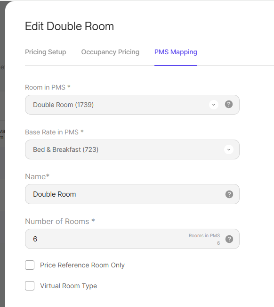Enable Price Reference Room Only checkbox
Viewport: 274px width, 307px height.
pos(30,265)
